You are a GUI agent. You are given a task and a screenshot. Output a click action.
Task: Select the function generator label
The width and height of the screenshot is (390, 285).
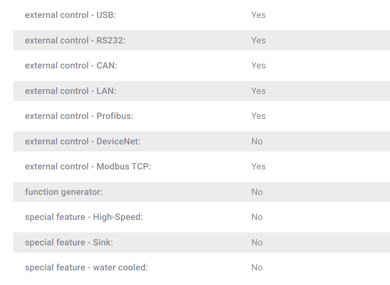pyautogui.click(x=64, y=192)
